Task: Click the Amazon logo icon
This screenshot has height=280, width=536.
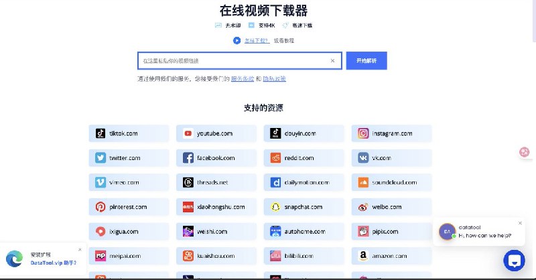Action: (x=363, y=256)
